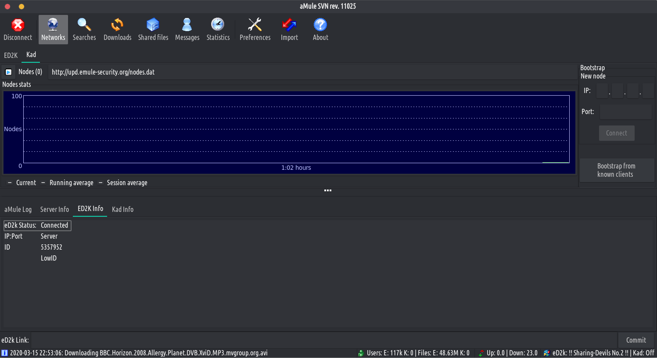This screenshot has width=657, height=358.
Task: Click the disabled Connect button under Bootstrap
Action: [617, 133]
